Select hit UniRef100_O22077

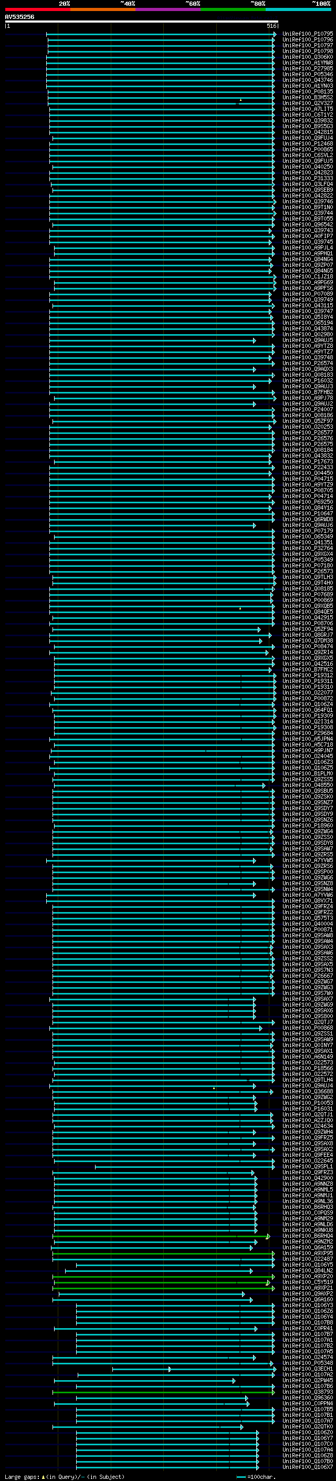coord(308,693)
